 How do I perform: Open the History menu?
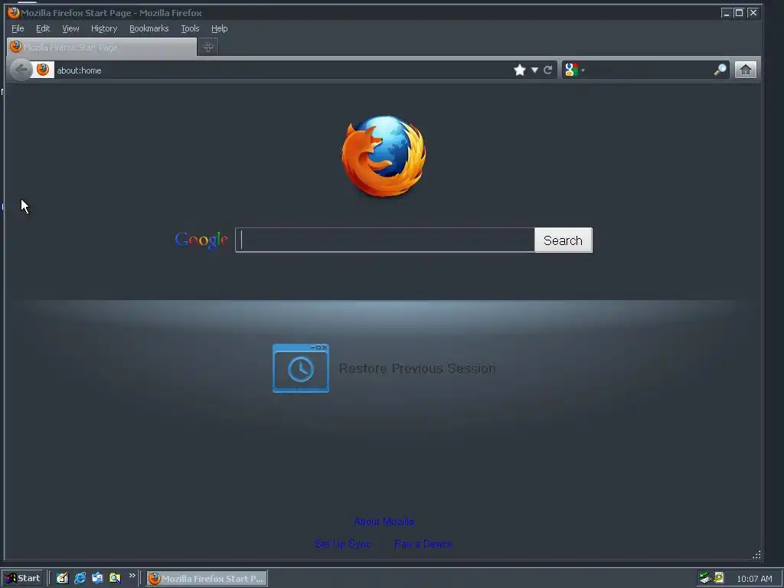[104, 28]
